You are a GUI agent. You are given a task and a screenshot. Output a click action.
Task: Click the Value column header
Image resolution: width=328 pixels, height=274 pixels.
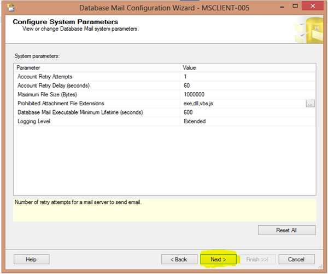tap(248, 67)
